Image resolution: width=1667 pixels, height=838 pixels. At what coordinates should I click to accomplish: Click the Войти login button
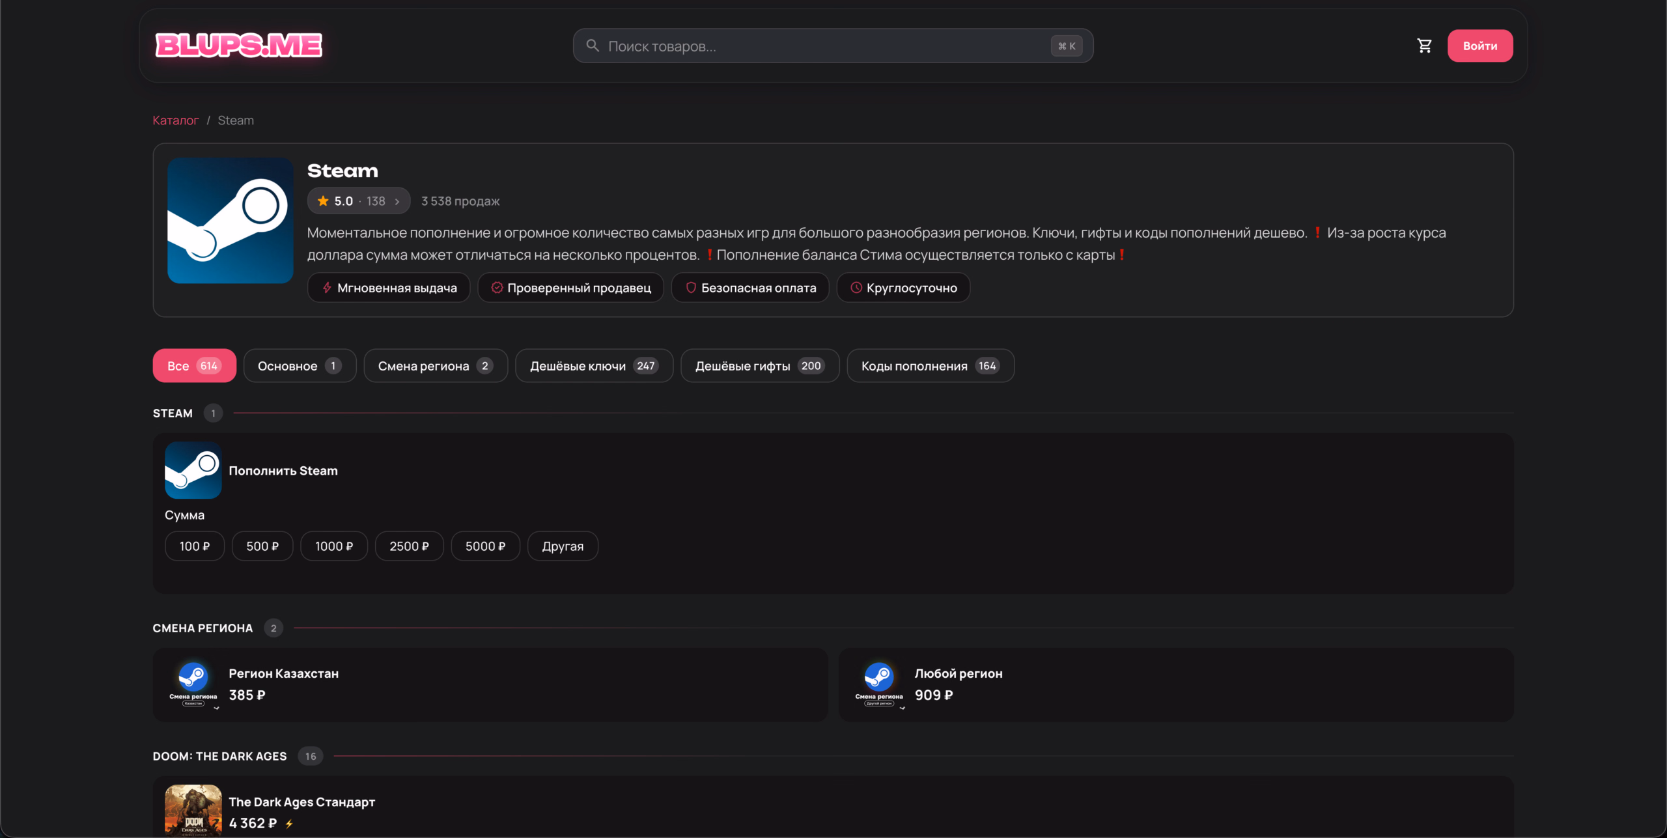1479,46
